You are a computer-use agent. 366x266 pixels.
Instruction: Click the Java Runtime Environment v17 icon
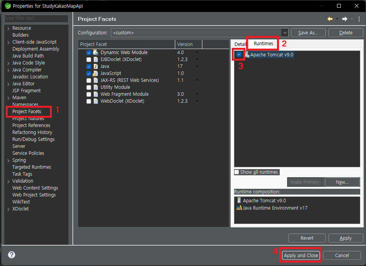click(x=239, y=208)
